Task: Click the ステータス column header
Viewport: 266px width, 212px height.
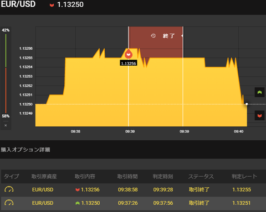Action: pos(201,177)
